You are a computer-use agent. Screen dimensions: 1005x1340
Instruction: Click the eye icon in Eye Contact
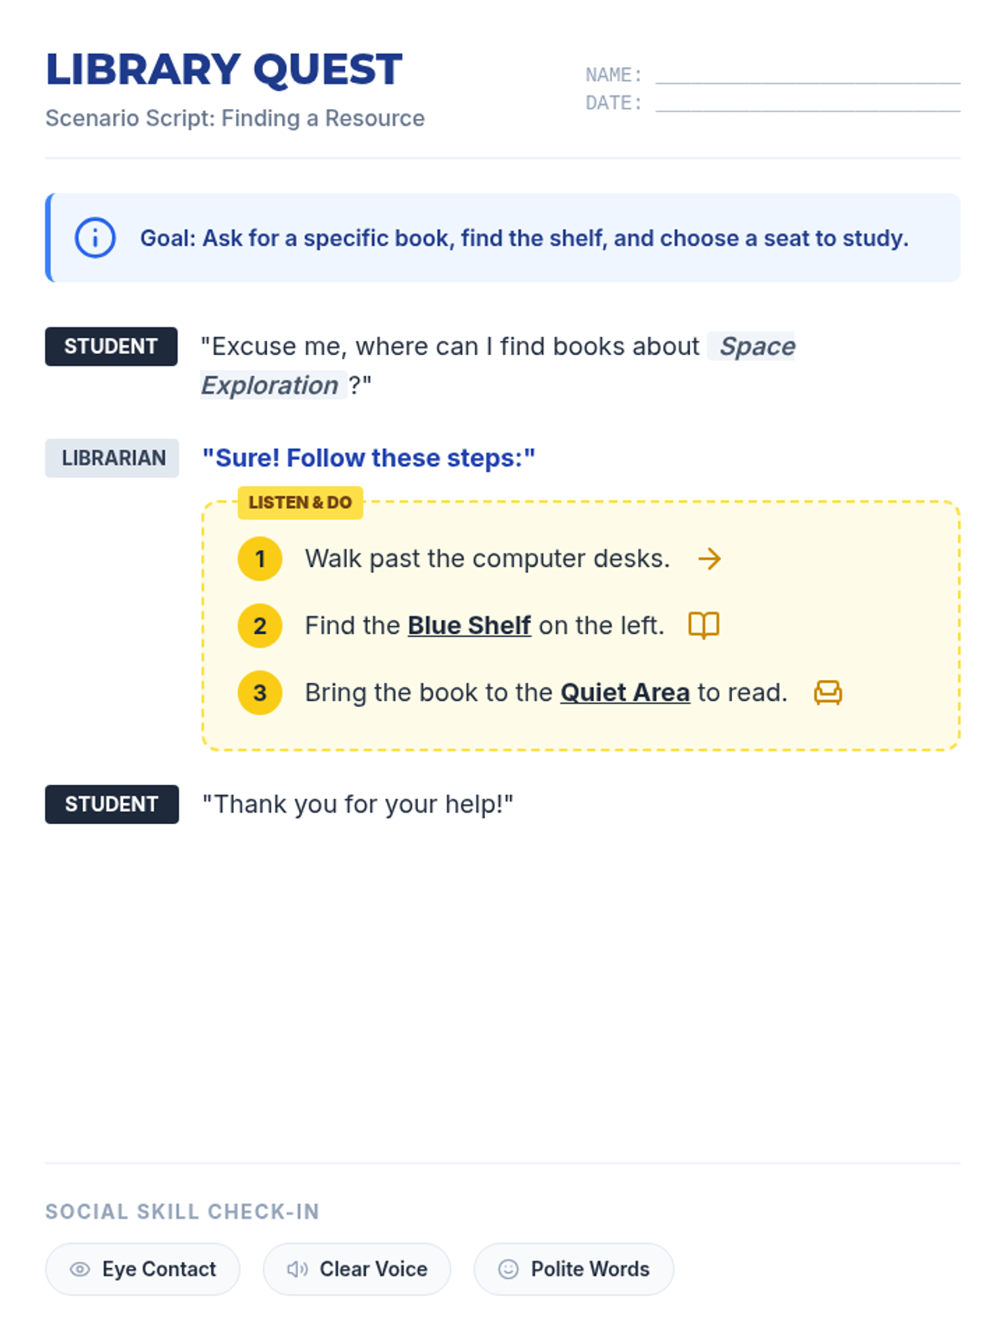[80, 1269]
